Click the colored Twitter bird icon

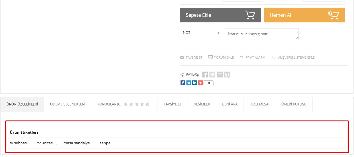click(189, 83)
